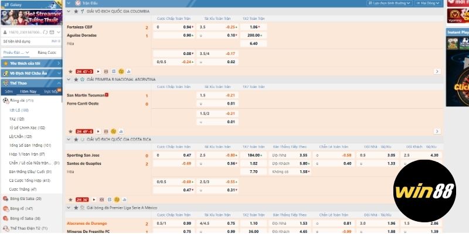This screenshot has height=234, width=469.
Task: Switch to the Hôm Nay tab
Action: point(28,92)
